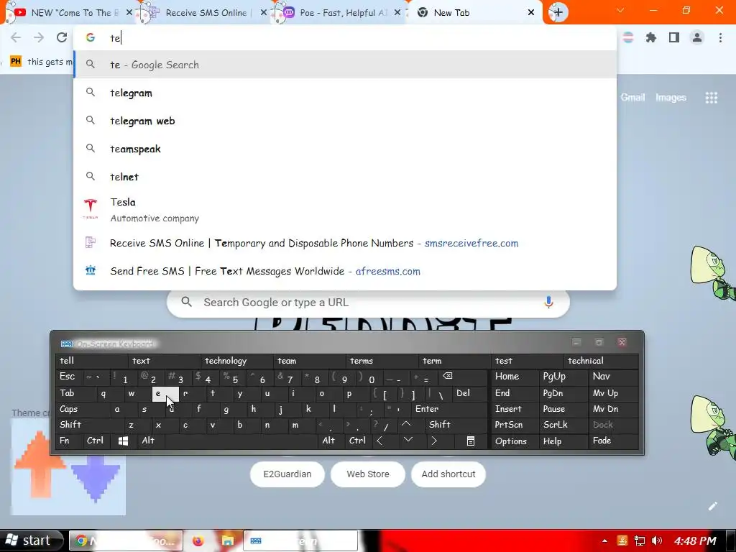Tap the left arrow key on the on-screen keyboard
This screenshot has width=736, height=552.
tap(379, 441)
